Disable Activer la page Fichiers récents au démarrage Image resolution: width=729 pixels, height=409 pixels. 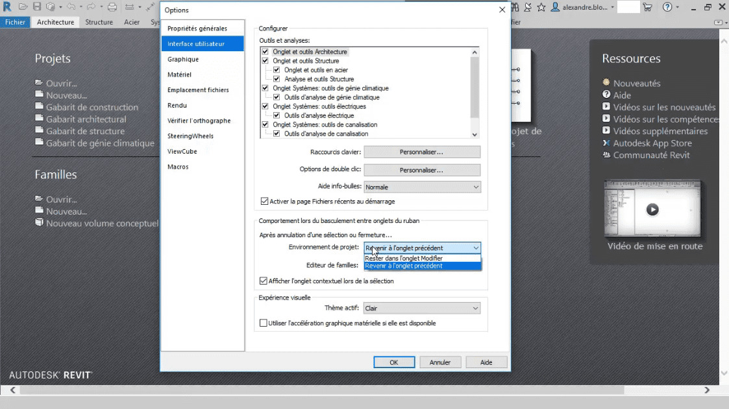(x=264, y=202)
